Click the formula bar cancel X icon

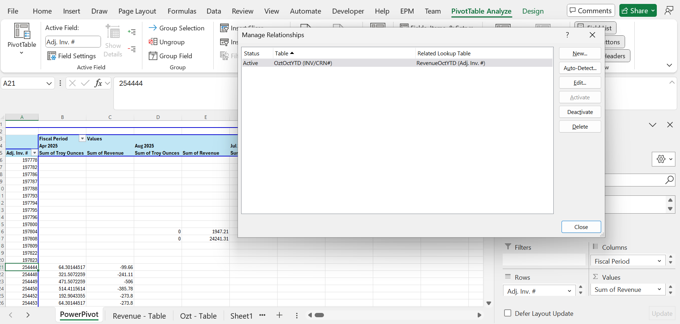(72, 83)
